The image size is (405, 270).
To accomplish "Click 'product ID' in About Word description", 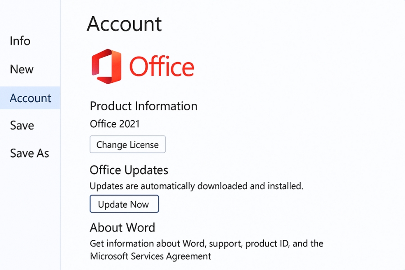I will click(x=267, y=244).
